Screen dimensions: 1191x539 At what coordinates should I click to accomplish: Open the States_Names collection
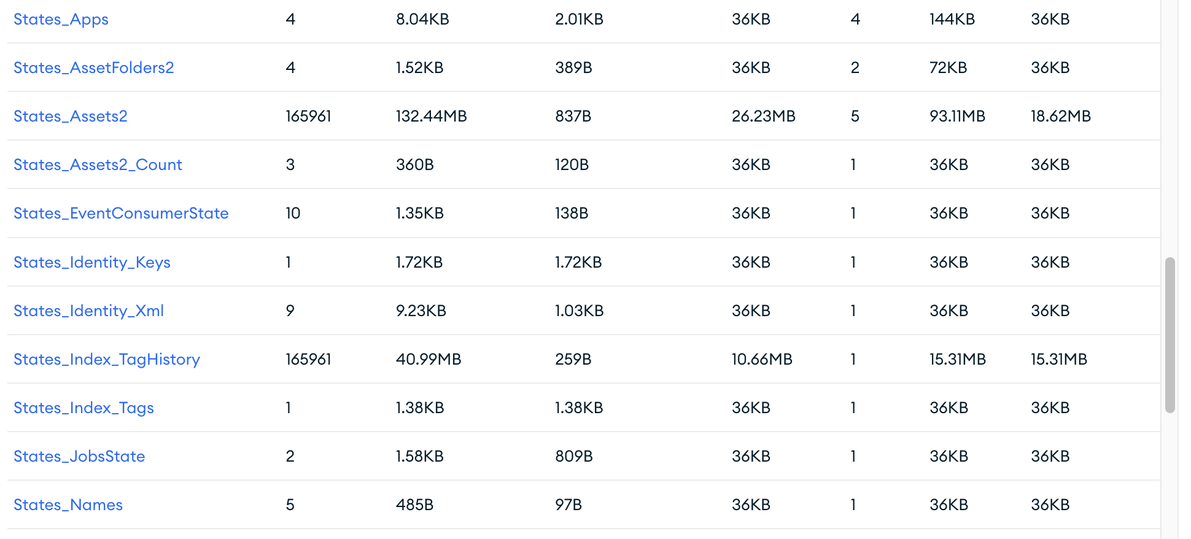(x=68, y=505)
